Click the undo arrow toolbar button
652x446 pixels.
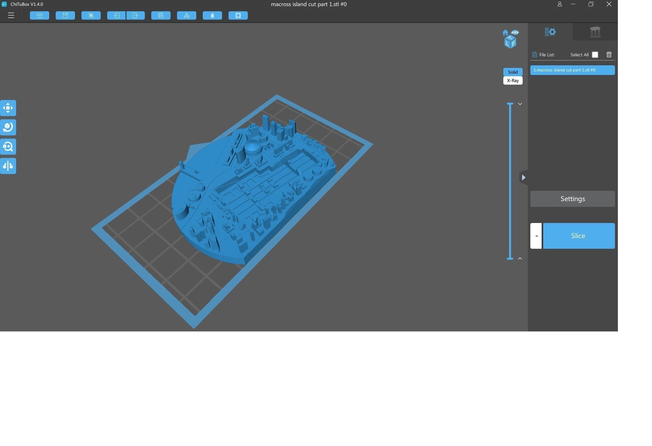point(116,15)
